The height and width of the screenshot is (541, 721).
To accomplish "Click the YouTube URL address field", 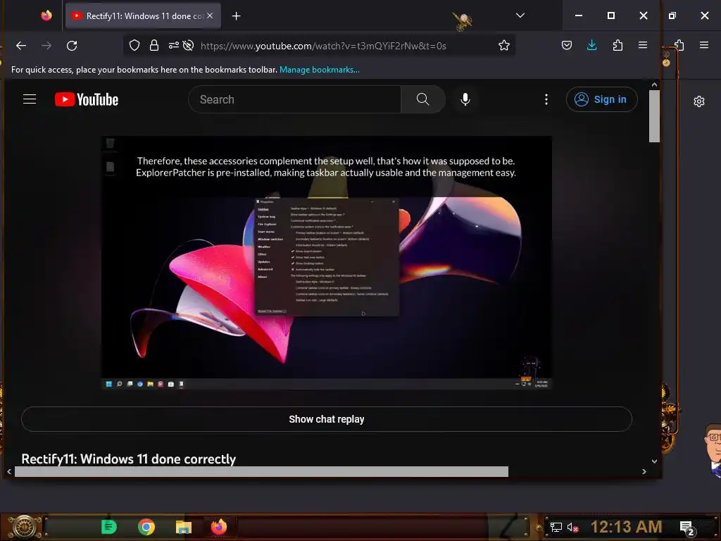I will tap(323, 46).
